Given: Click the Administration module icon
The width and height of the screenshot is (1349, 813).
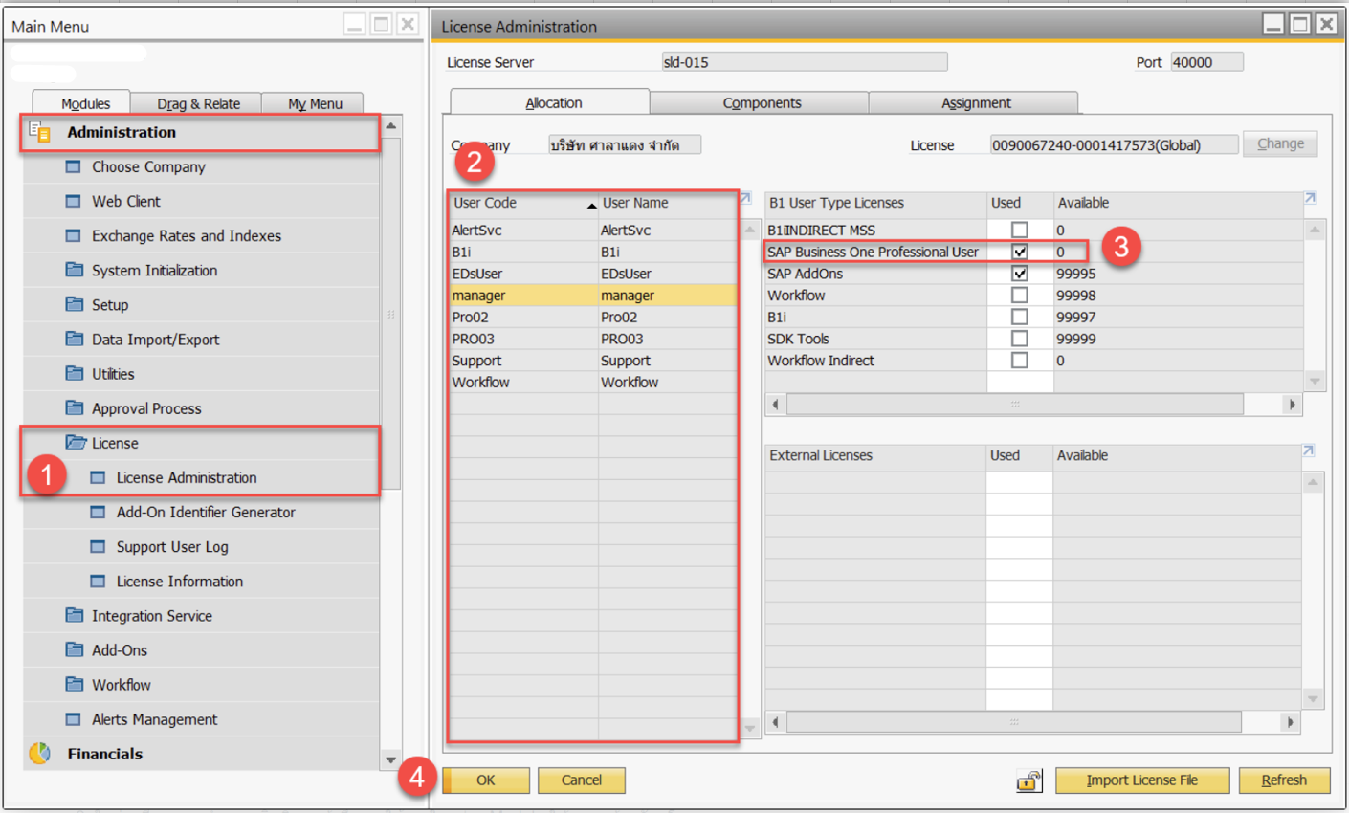Looking at the screenshot, I should tap(40, 132).
